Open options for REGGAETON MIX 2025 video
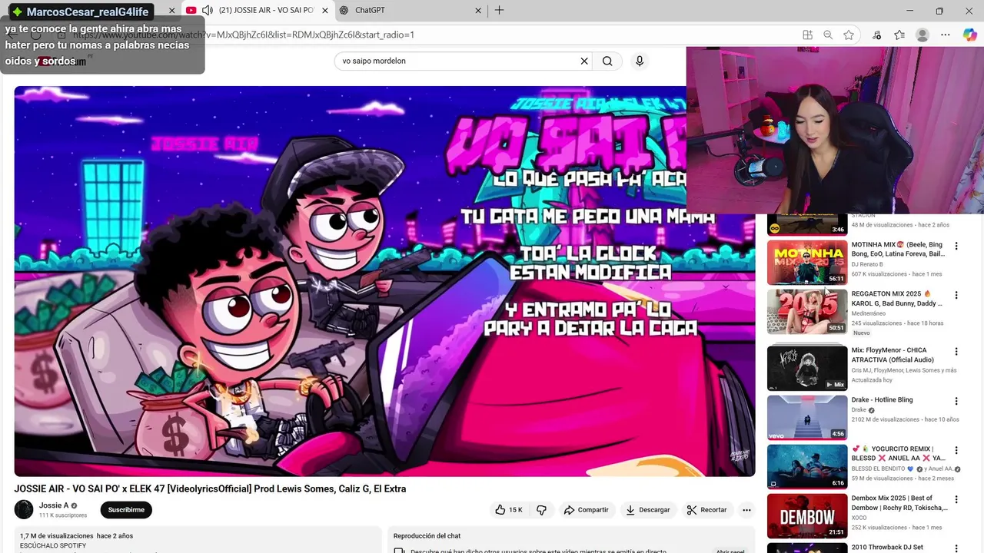Screen dimensions: 984x553 click(956, 296)
